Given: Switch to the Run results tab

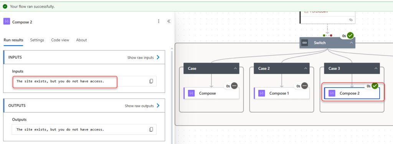Looking at the screenshot, I should 13,40.
